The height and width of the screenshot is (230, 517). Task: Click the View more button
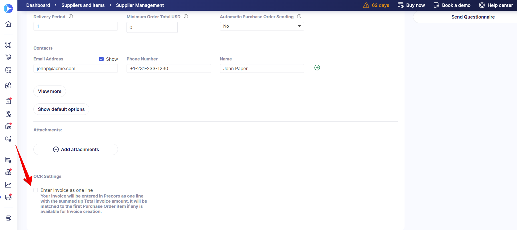[50, 91]
